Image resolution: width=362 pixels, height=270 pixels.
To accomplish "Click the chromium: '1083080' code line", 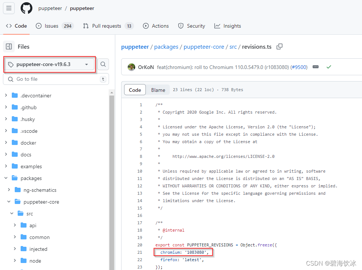I will click(x=184, y=252).
